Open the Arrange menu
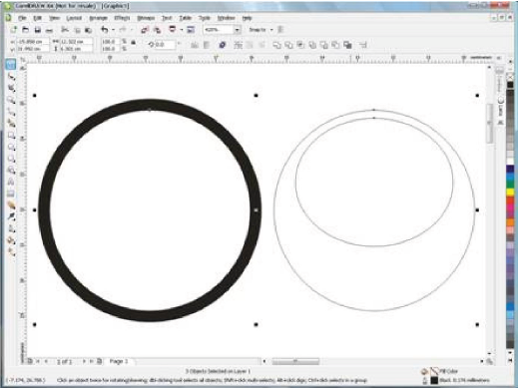Image resolution: width=519 pixels, height=388 pixels. point(98,18)
